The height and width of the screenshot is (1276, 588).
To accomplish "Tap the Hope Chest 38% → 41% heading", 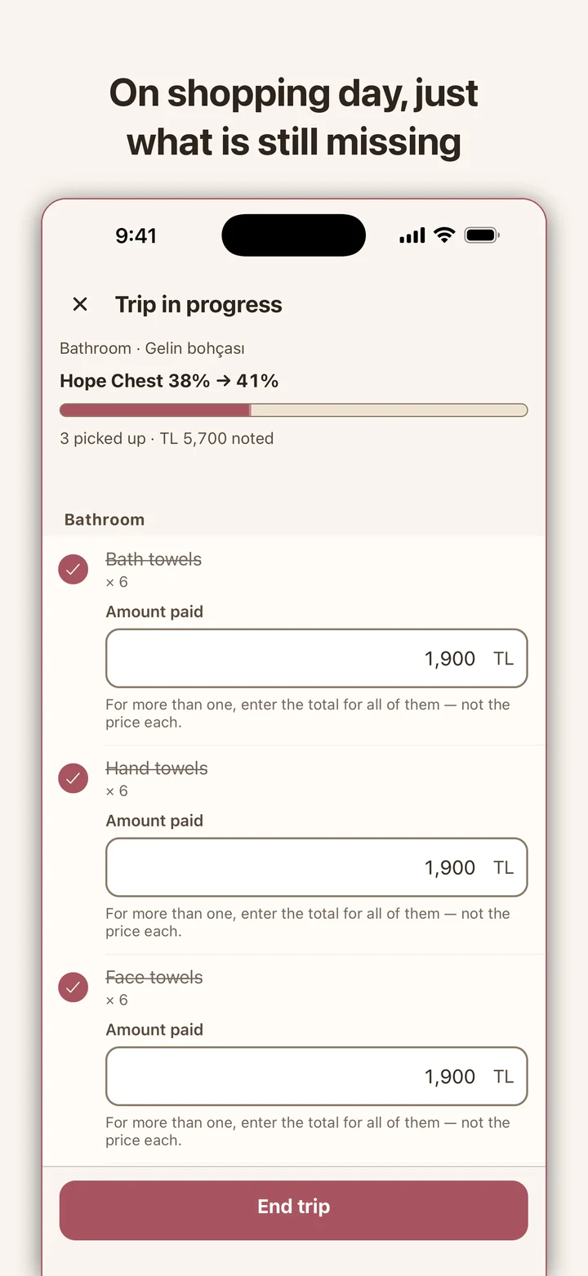I will coord(169,381).
